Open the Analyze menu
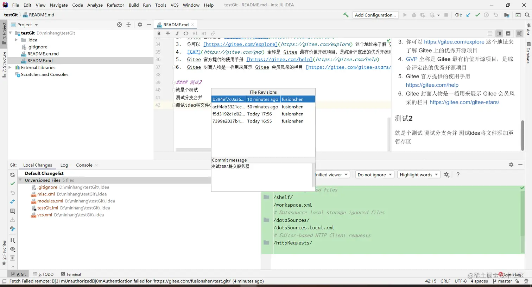 pyautogui.click(x=95, y=5)
